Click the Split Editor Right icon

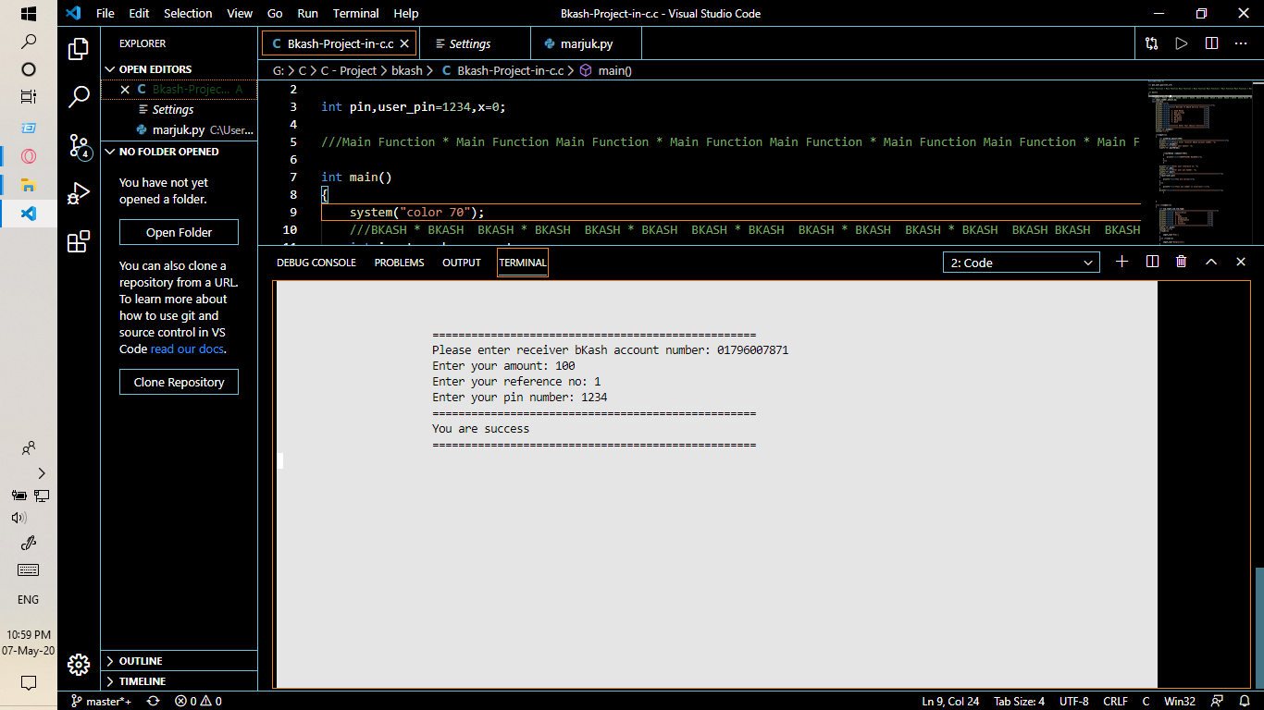tap(1211, 43)
